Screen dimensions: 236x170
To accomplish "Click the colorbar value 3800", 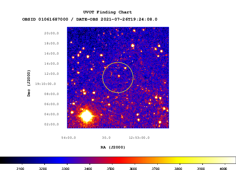I will 178,169.
